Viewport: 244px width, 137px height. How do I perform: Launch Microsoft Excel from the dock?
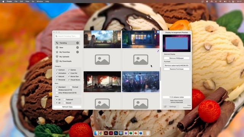(131, 133)
